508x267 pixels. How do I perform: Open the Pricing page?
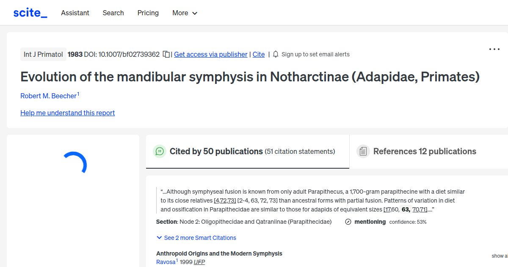[x=148, y=13]
